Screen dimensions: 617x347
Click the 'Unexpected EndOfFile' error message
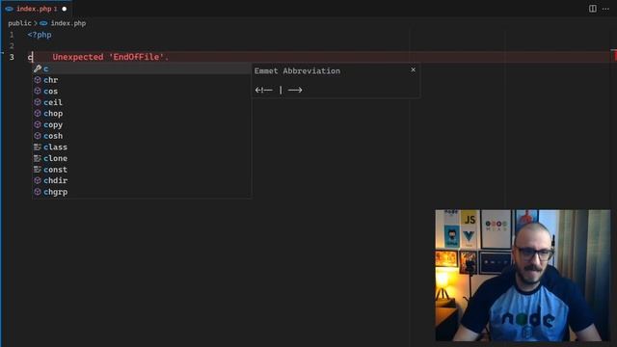point(111,57)
